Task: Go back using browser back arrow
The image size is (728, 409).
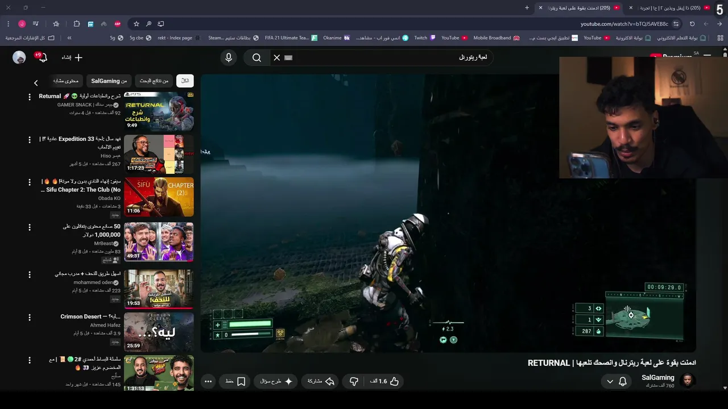Action: 719,24
